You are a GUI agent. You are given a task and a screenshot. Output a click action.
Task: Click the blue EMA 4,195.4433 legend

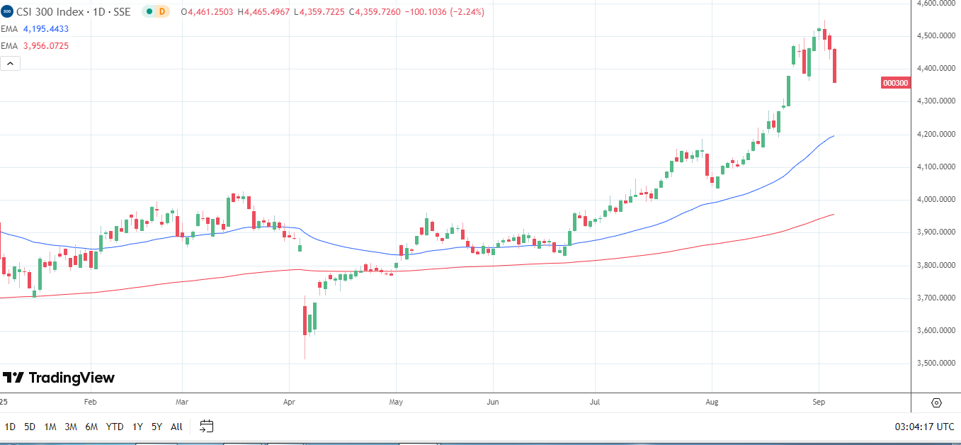[x=35, y=29]
